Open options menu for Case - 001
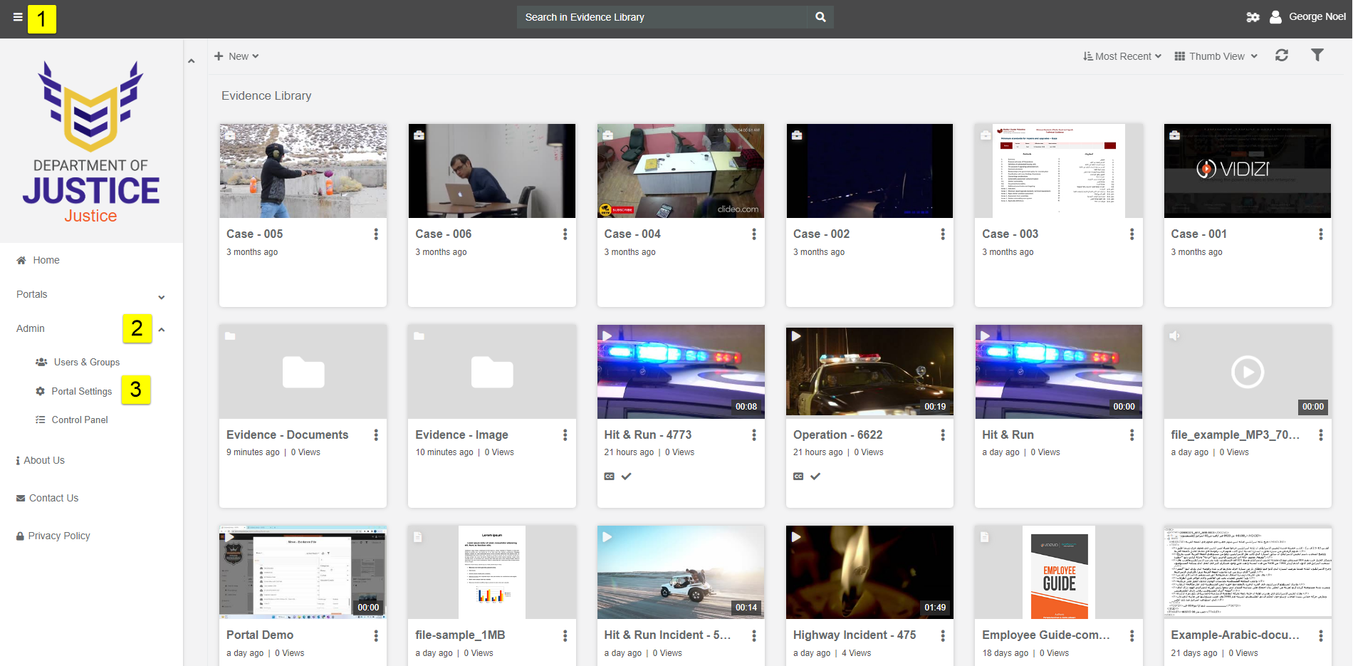 (1320, 234)
